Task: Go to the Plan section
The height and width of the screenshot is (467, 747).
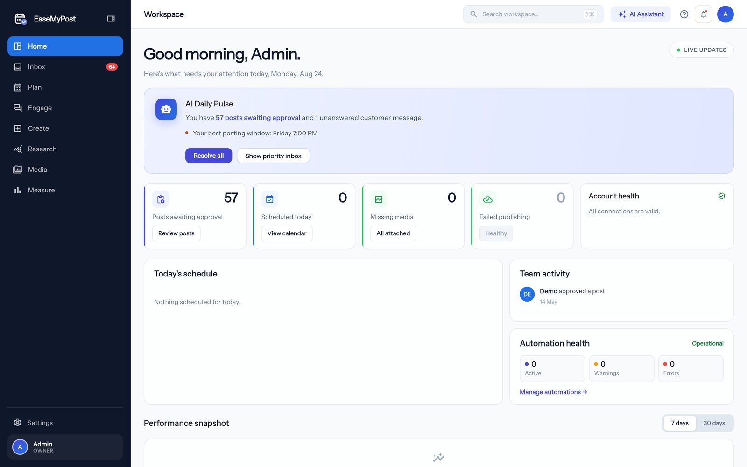Action: (x=65, y=87)
